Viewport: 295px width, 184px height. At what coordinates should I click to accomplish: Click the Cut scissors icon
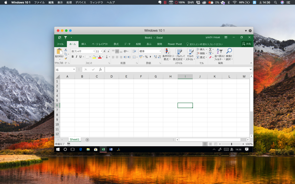point(66,50)
